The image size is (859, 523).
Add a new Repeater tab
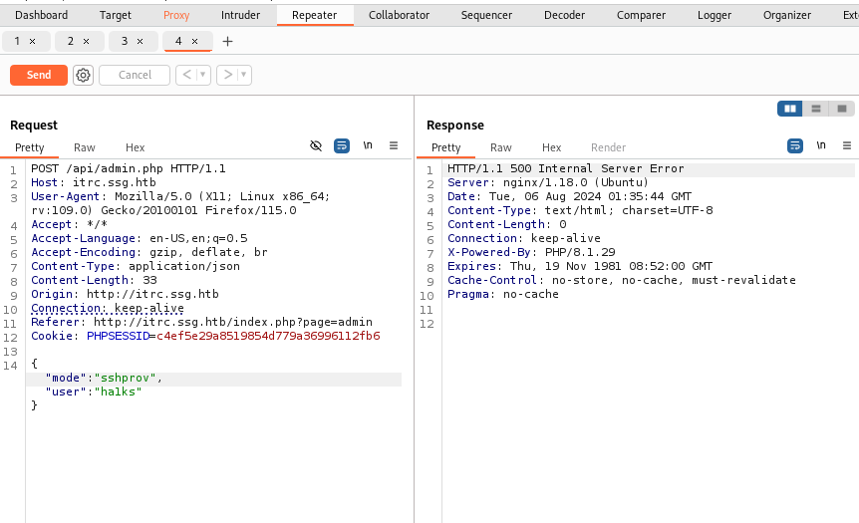(x=228, y=41)
